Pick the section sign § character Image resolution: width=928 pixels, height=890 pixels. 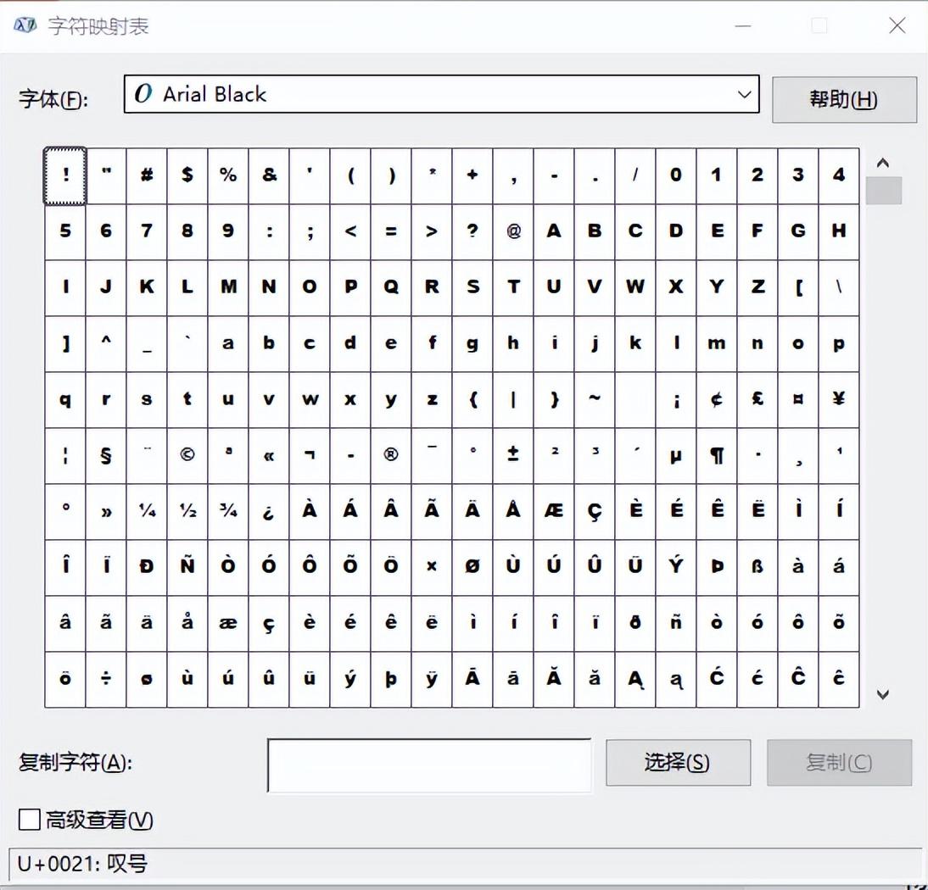106,455
